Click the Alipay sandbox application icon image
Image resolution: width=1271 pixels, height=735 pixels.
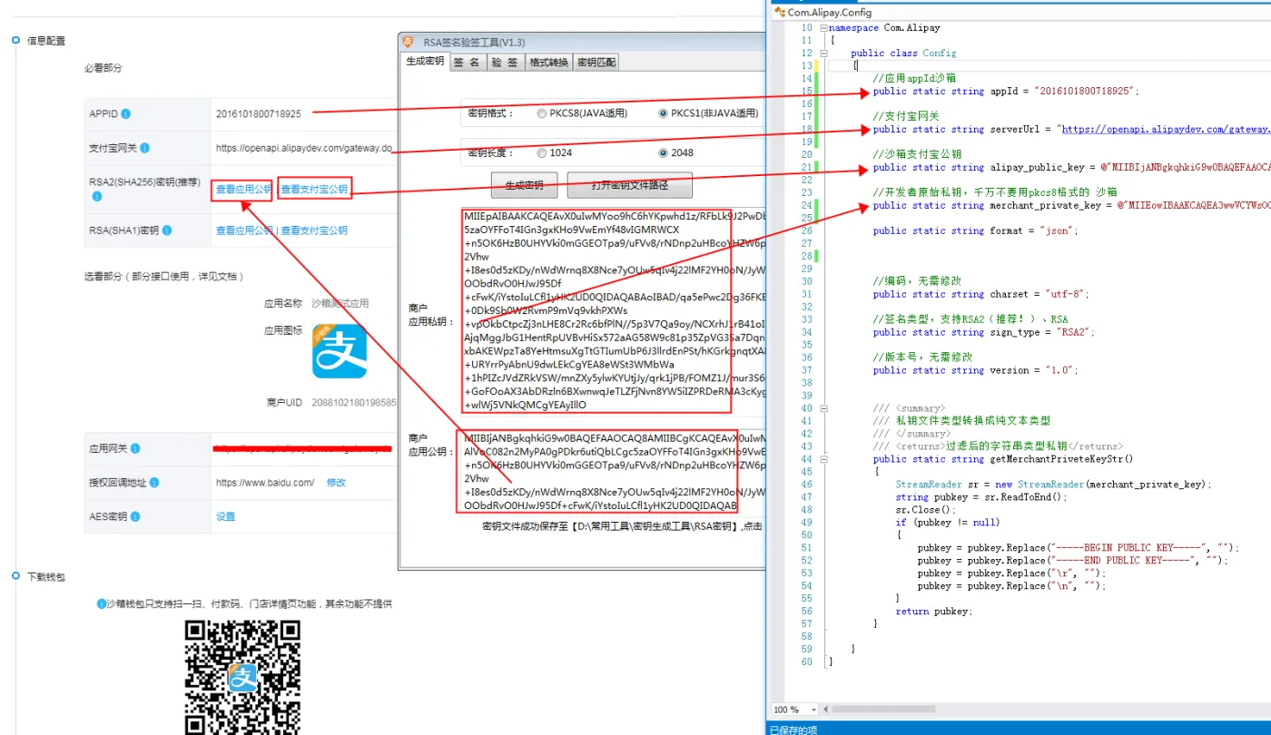click(340, 351)
